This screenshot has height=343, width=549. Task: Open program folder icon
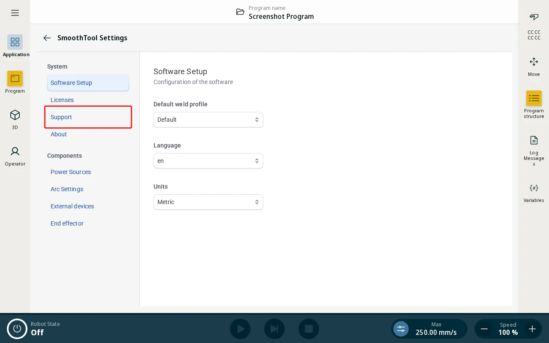point(240,12)
